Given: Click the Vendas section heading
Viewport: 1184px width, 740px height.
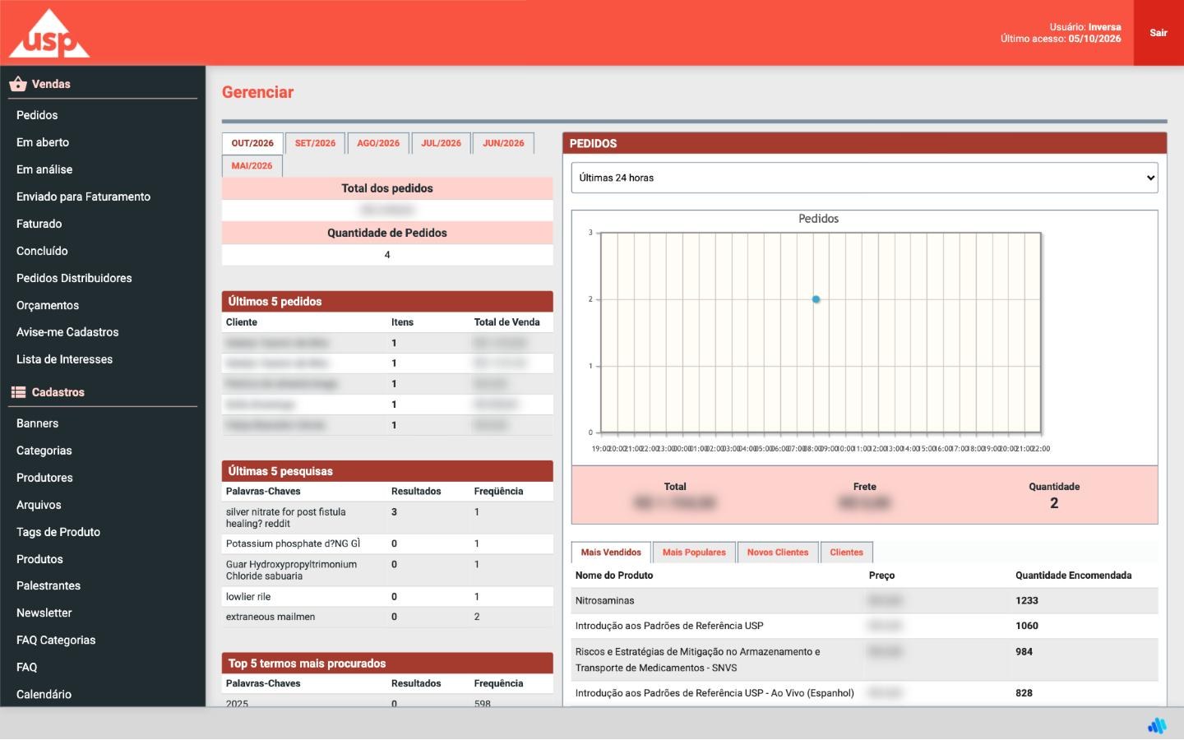Looking at the screenshot, I should click(x=51, y=84).
